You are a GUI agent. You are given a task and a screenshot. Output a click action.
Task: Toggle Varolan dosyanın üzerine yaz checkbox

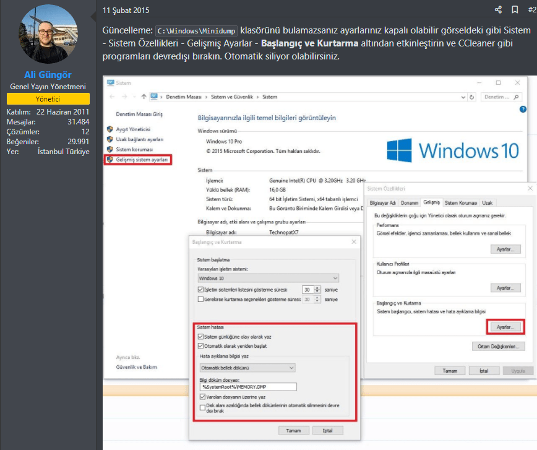tap(203, 397)
